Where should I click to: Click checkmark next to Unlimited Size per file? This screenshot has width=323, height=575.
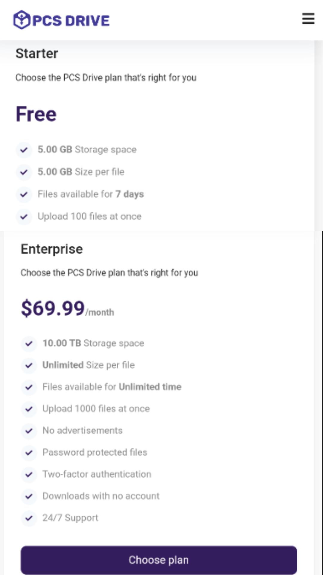click(29, 365)
